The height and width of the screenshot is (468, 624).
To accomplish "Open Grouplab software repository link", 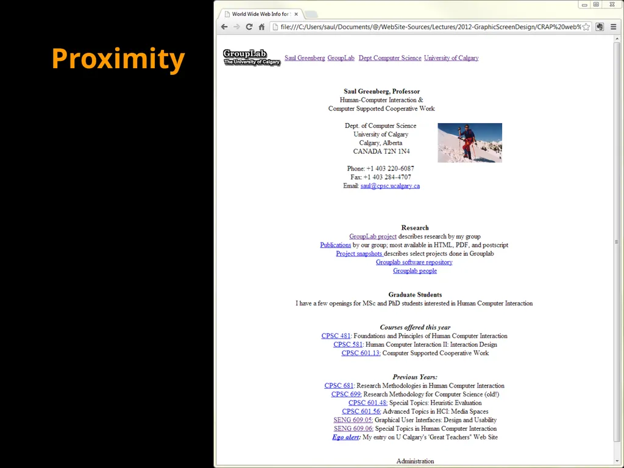I will 414,262.
